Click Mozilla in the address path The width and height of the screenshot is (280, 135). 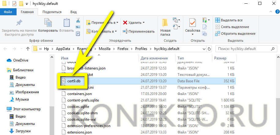coord(105,49)
